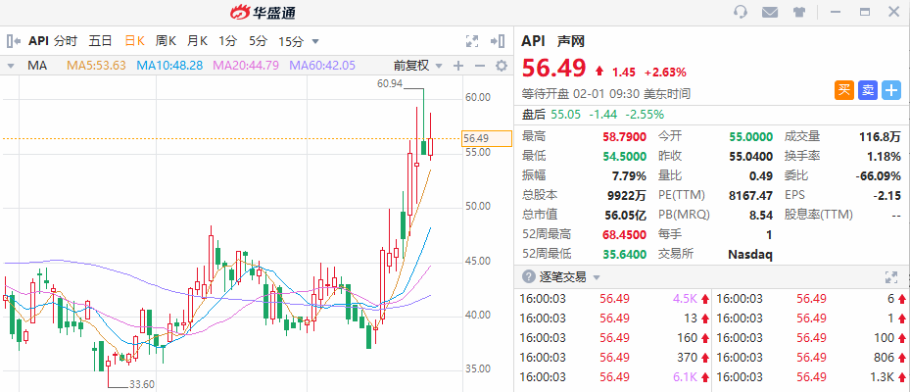Zoom in chart with plus icon
Image resolution: width=910 pixels, height=392 pixels.
[x=458, y=66]
